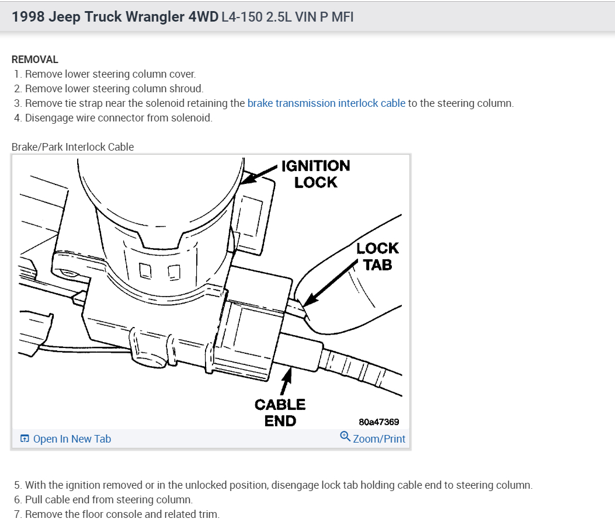615x529 pixels.
Task: Select step 6 Pull cable end from steering column
Action: 103,500
